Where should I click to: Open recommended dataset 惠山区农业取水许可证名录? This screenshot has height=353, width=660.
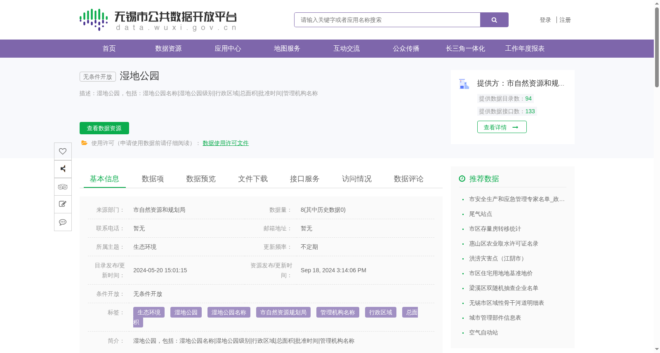pyautogui.click(x=504, y=243)
